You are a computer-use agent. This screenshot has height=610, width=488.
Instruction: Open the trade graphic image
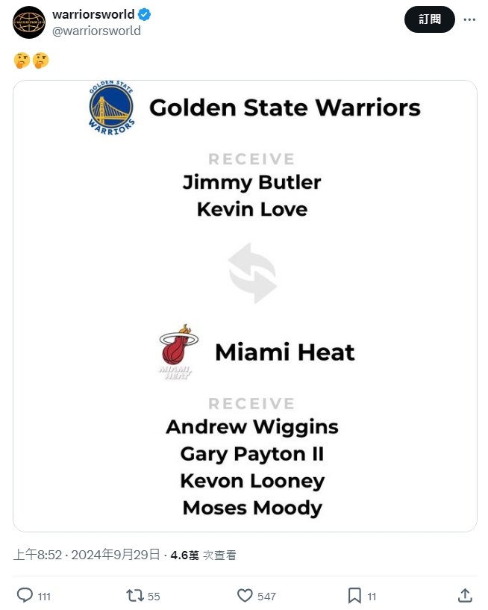pyautogui.click(x=245, y=306)
